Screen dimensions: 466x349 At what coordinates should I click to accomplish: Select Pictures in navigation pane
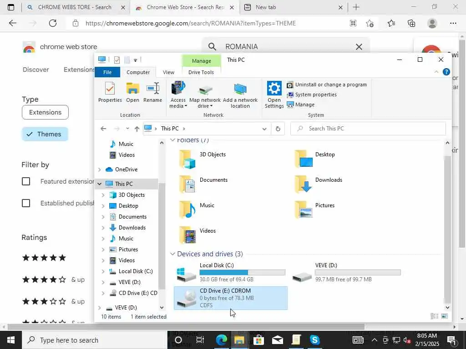click(x=128, y=249)
